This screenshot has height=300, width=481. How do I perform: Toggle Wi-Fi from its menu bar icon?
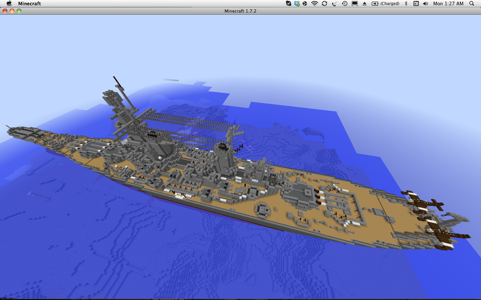(x=314, y=3)
